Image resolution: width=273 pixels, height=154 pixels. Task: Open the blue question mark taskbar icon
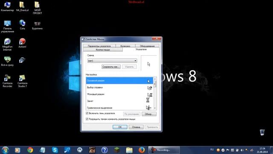[104, 150]
